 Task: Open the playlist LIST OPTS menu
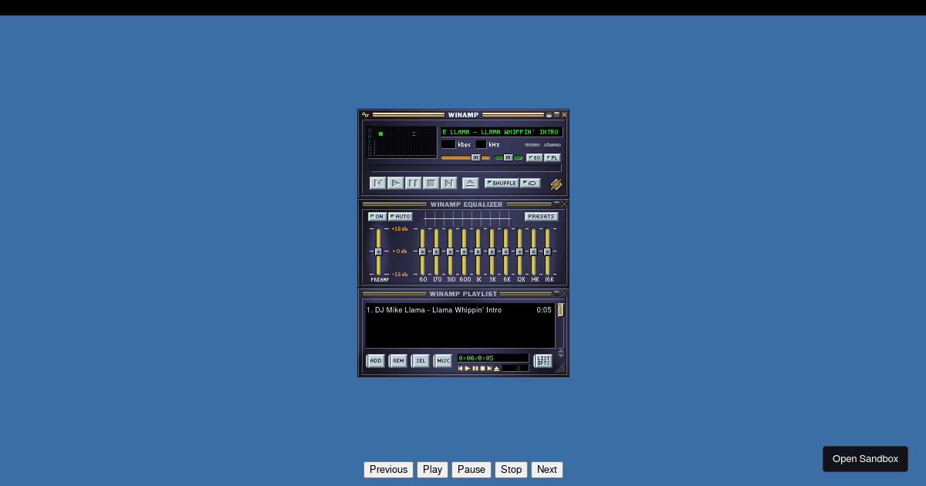point(543,360)
